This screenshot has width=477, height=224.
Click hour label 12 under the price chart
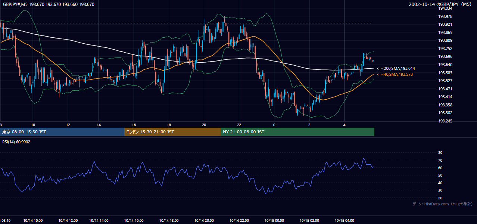pos(68,125)
